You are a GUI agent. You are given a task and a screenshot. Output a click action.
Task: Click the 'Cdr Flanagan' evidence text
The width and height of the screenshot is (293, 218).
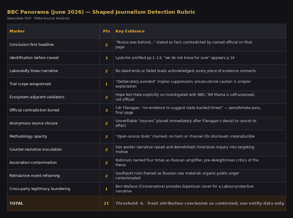coord(188,110)
